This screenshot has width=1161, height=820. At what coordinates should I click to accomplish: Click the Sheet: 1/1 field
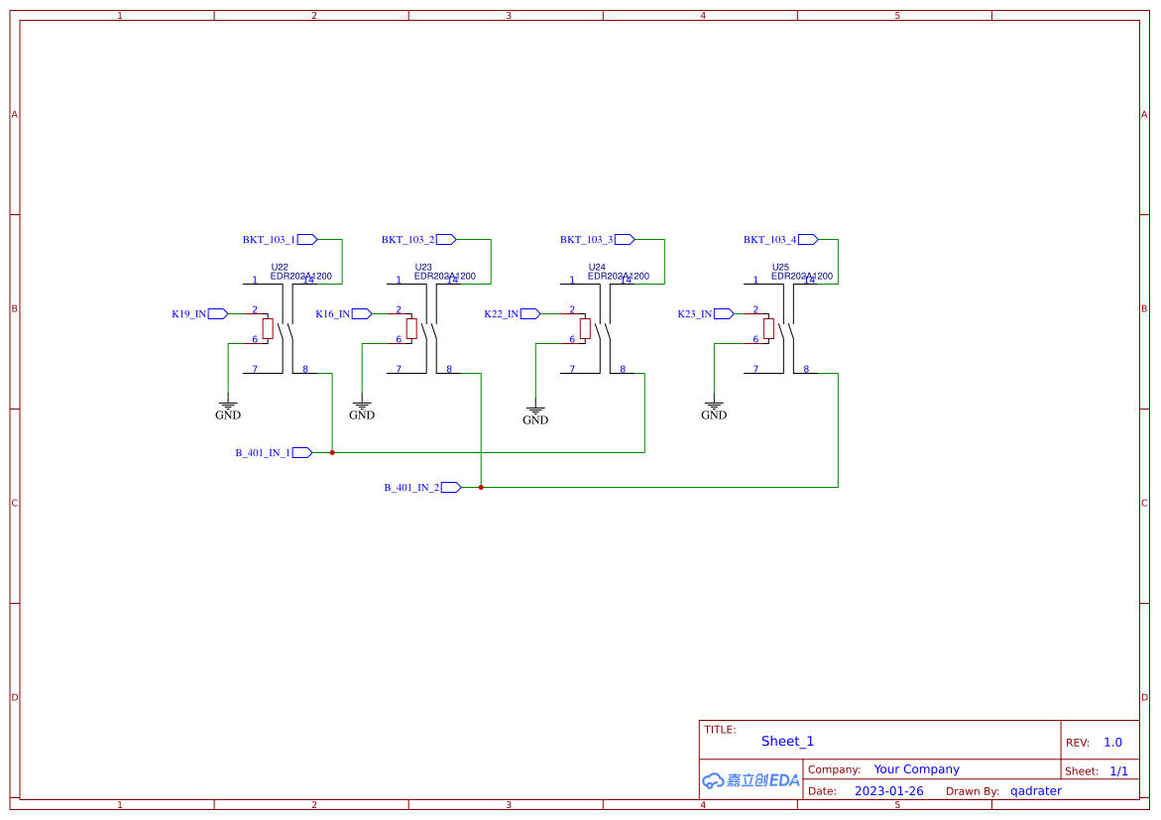tap(1100, 770)
